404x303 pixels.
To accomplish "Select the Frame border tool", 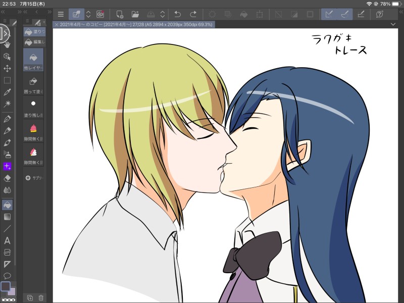I will [7, 252].
